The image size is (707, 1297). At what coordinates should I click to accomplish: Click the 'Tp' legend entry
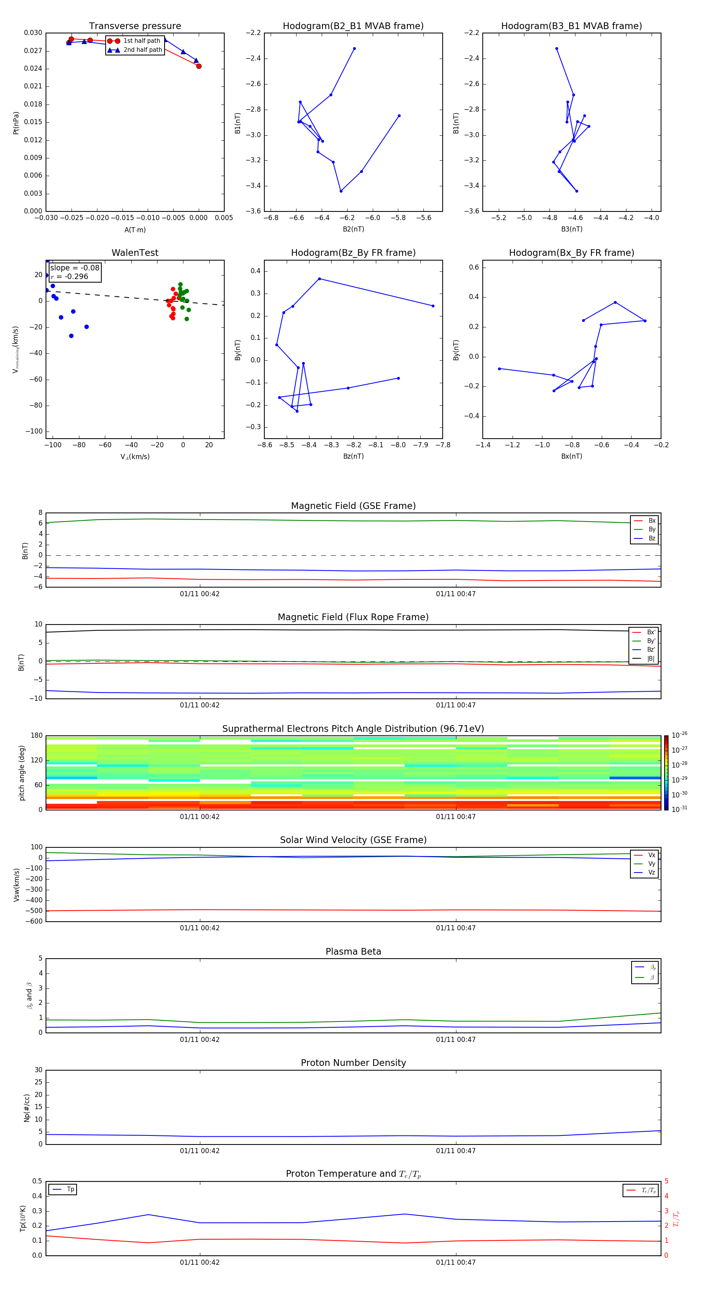62,1189
